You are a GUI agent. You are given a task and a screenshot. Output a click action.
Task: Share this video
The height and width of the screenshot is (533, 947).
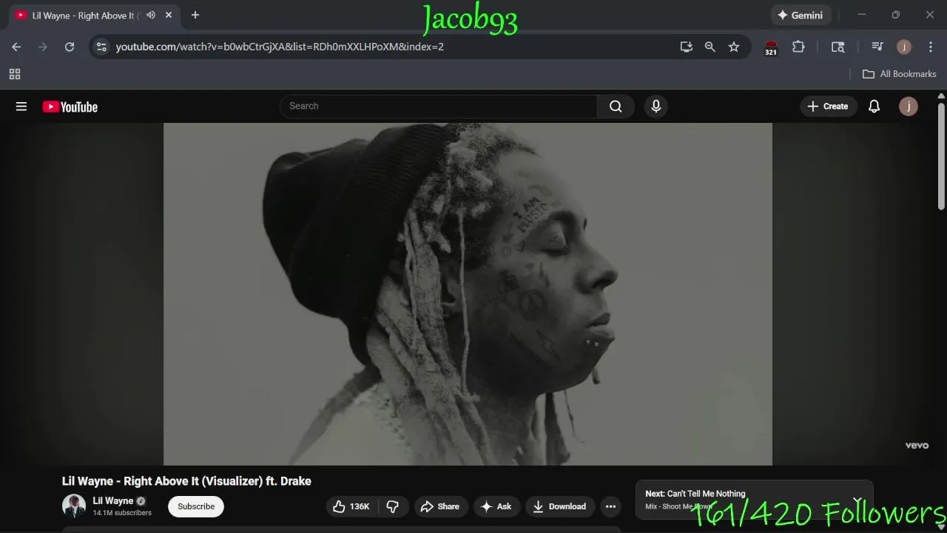pyautogui.click(x=440, y=506)
